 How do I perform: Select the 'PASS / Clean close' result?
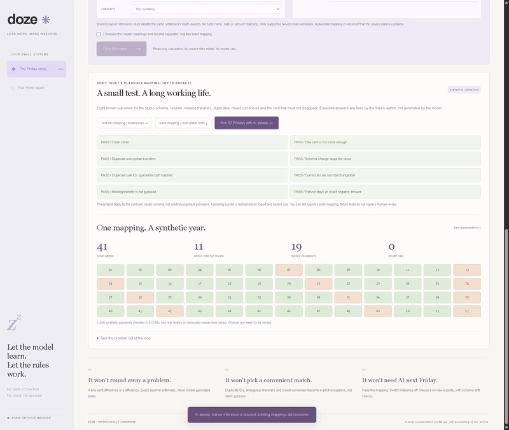coord(192,142)
